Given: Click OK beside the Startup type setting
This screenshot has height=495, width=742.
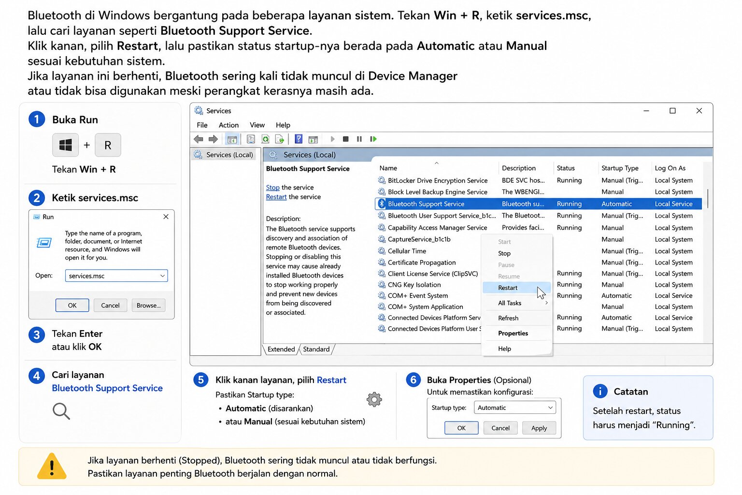Looking at the screenshot, I should tap(461, 428).
